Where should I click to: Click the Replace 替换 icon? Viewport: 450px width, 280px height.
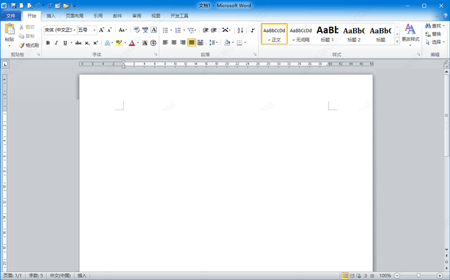pyautogui.click(x=433, y=34)
